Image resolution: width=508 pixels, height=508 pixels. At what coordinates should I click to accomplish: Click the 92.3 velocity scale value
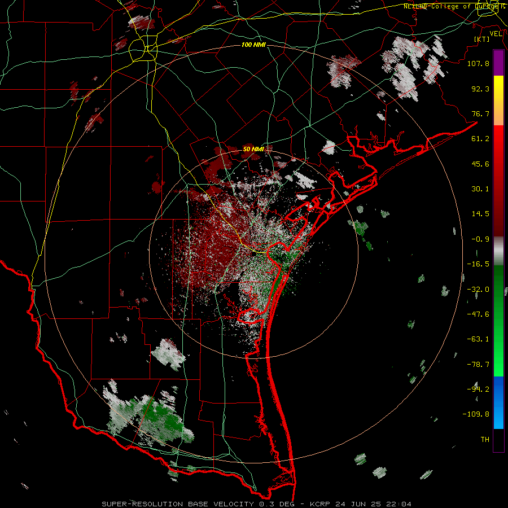480,89
